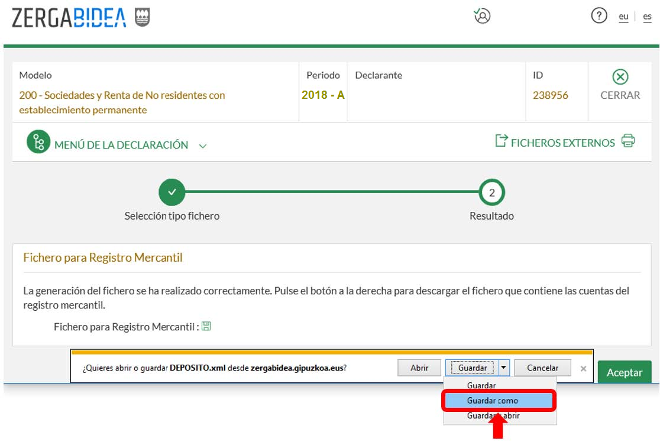Click completed step "Selección tipo fichero" circle
Screen dimensions: 660x441
click(172, 192)
